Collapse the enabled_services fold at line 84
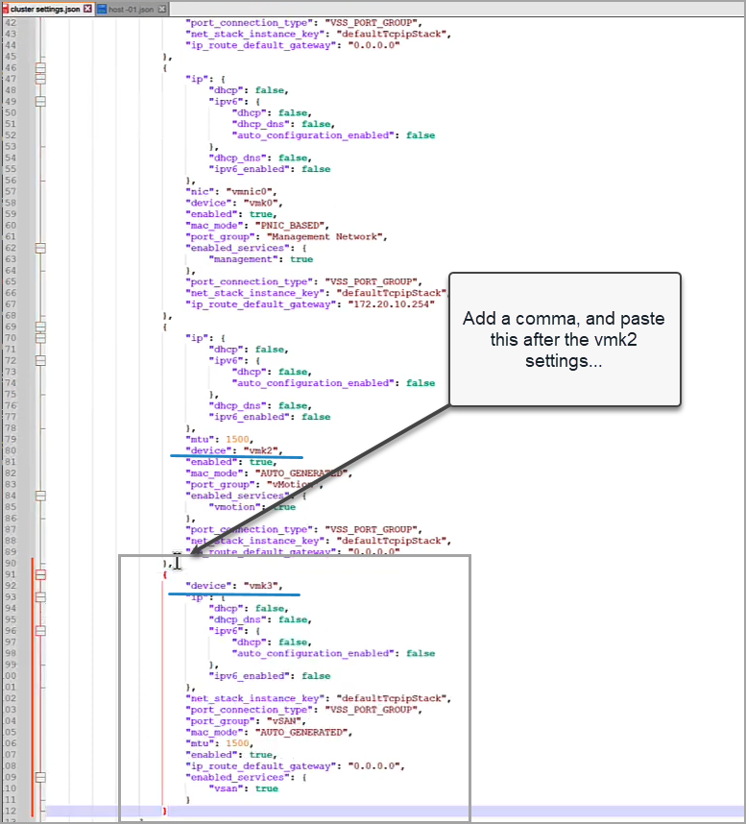 click(40, 496)
